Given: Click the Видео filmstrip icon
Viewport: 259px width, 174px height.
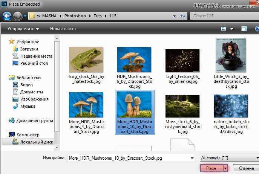Looking at the screenshot, I should 15,85.
